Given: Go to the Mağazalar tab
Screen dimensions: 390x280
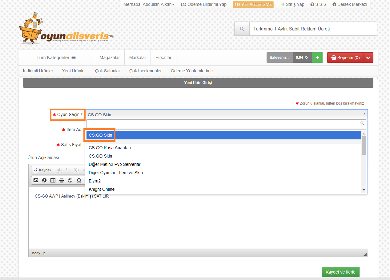Looking at the screenshot, I should [110, 58].
